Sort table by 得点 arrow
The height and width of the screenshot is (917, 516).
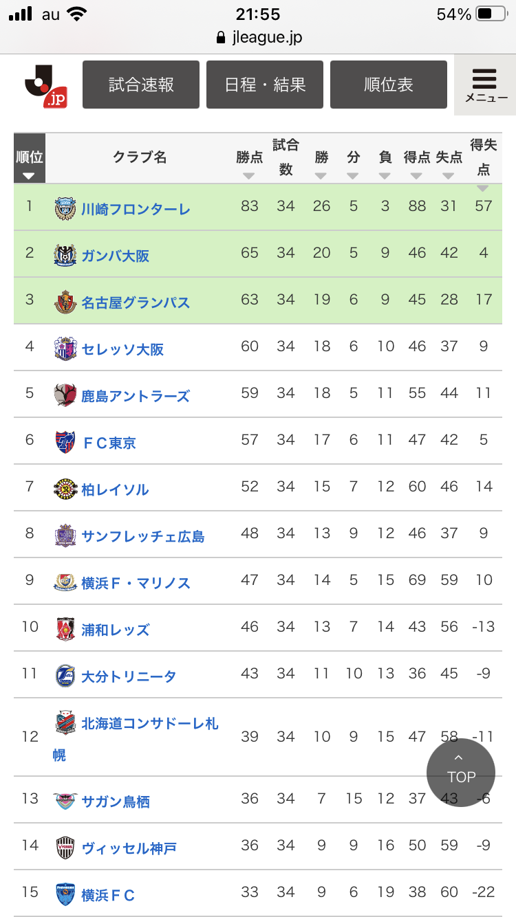(416, 176)
